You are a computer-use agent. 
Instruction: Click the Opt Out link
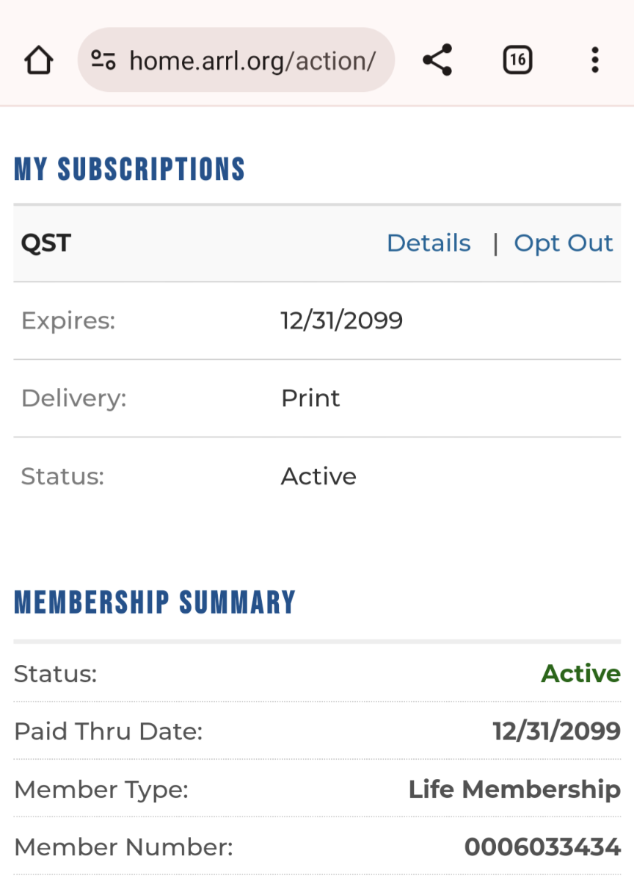pos(564,243)
